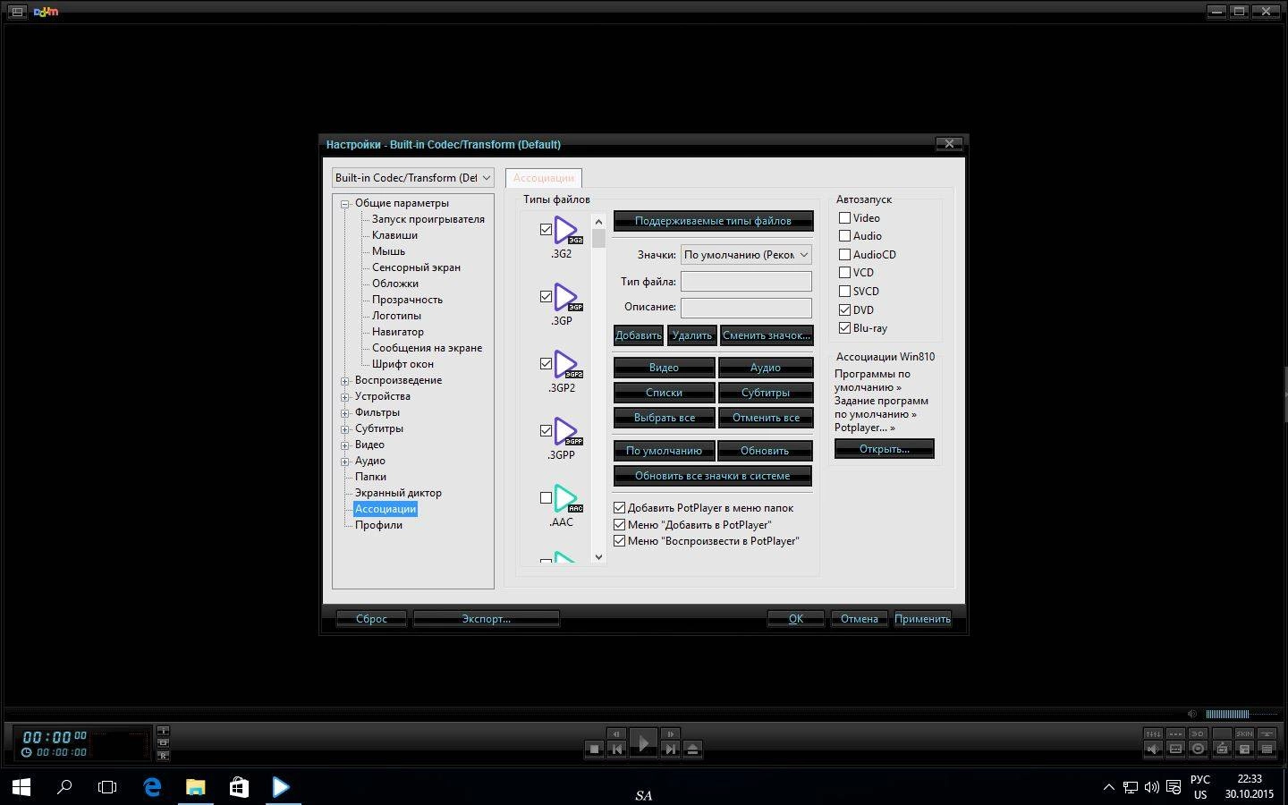Click the Stop playback button
This screenshot has width=1288, height=805.
(x=594, y=750)
